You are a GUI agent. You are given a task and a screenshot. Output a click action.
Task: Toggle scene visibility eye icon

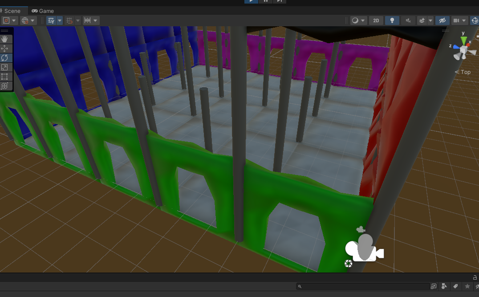coord(442,20)
